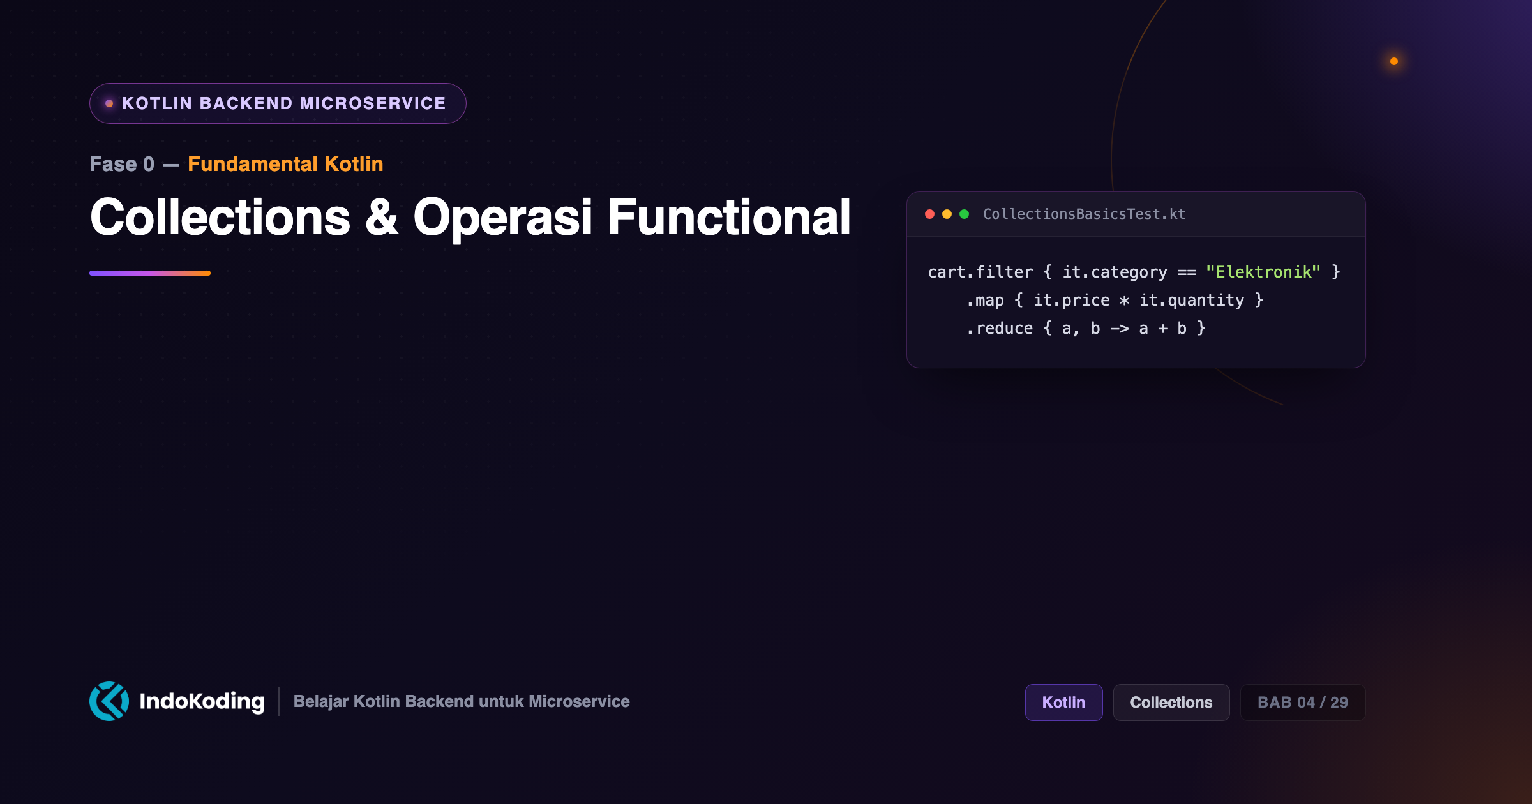Click the IndoKoding brand name
The image size is (1532, 804).
pyautogui.click(x=202, y=701)
